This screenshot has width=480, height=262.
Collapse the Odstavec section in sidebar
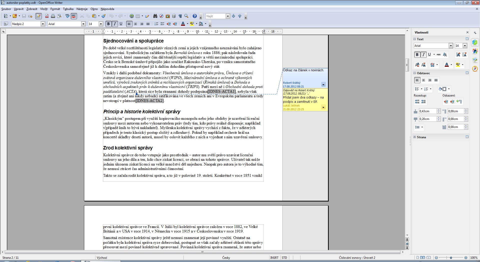tap(415, 73)
